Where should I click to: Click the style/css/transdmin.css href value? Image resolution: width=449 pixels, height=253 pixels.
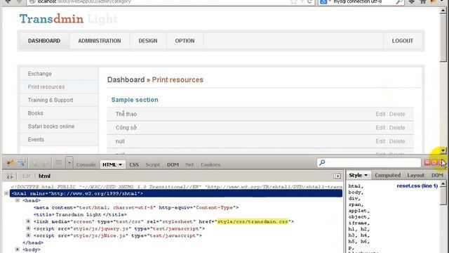pos(253,222)
